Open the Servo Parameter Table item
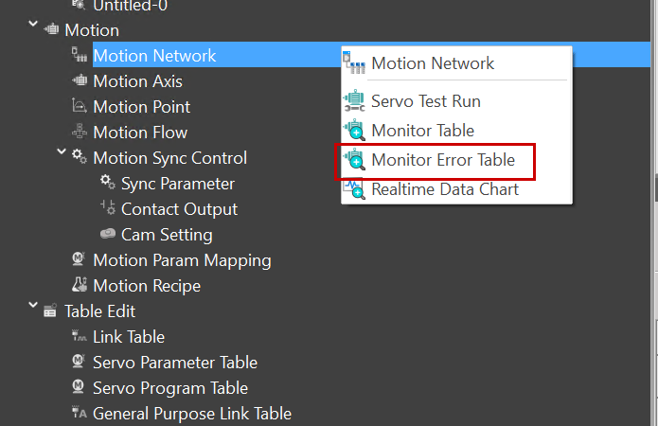Screen dimensions: 658x426 click(174, 363)
